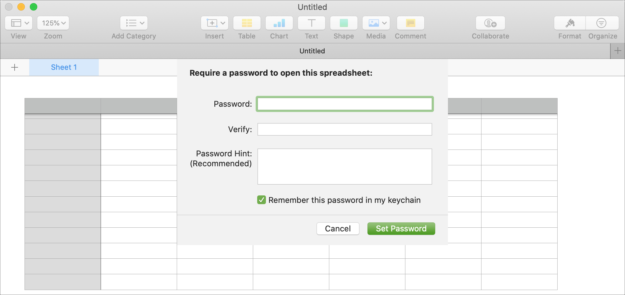Viewport: 625px width, 295px height.
Task: Open the Format inspector
Action: tap(570, 23)
